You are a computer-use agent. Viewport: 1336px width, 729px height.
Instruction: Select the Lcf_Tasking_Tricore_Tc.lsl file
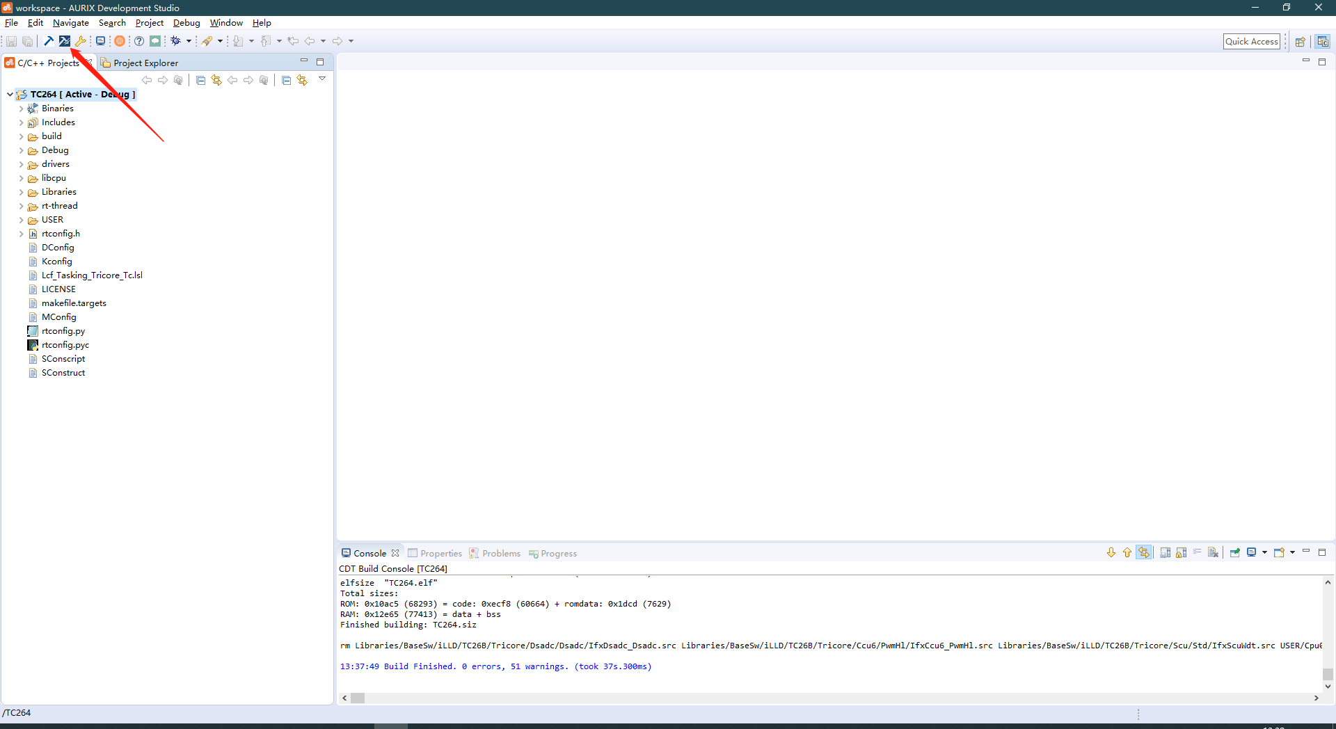pos(92,275)
